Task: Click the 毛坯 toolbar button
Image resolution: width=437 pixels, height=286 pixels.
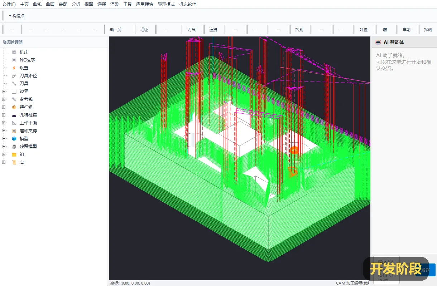Action: pyautogui.click(x=144, y=30)
